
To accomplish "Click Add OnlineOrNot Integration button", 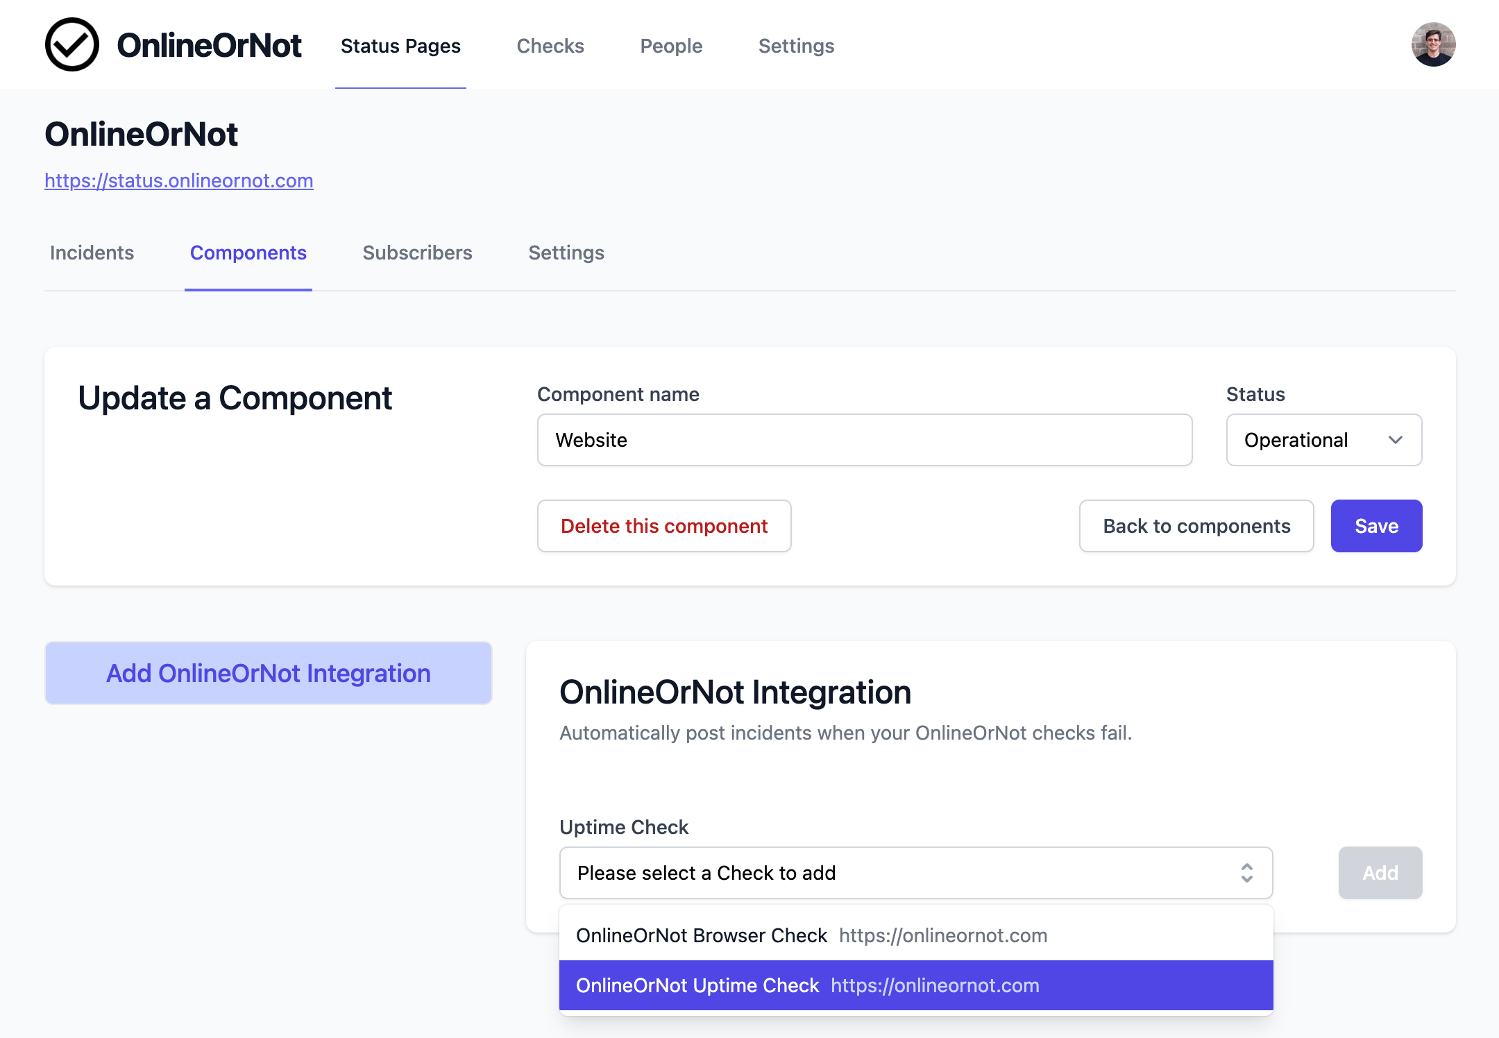I will [268, 672].
